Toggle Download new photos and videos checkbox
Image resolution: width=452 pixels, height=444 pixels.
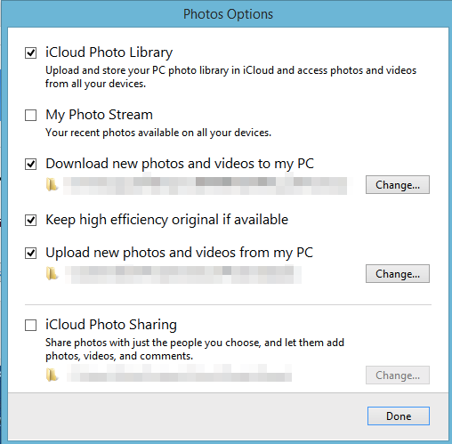30,165
